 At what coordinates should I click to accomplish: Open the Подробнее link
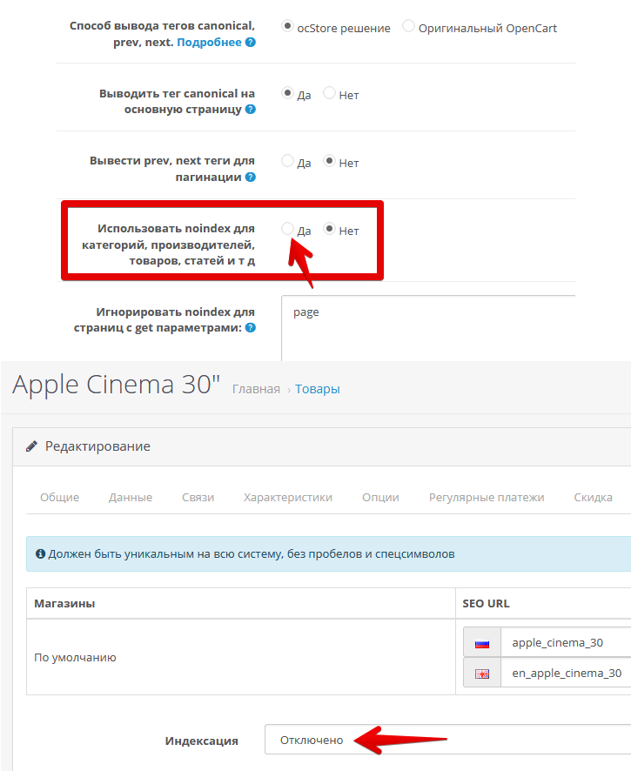pyautogui.click(x=209, y=42)
